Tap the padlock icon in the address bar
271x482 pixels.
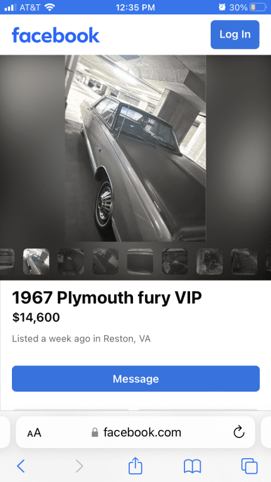pos(95,432)
